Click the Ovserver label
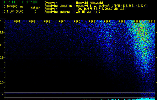Viewport: 157px width, 100px height. click(51, 3)
